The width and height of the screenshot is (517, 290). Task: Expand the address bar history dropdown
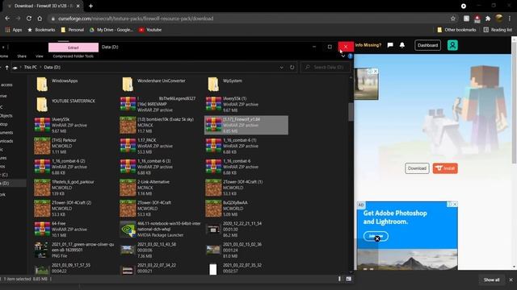tap(281, 68)
